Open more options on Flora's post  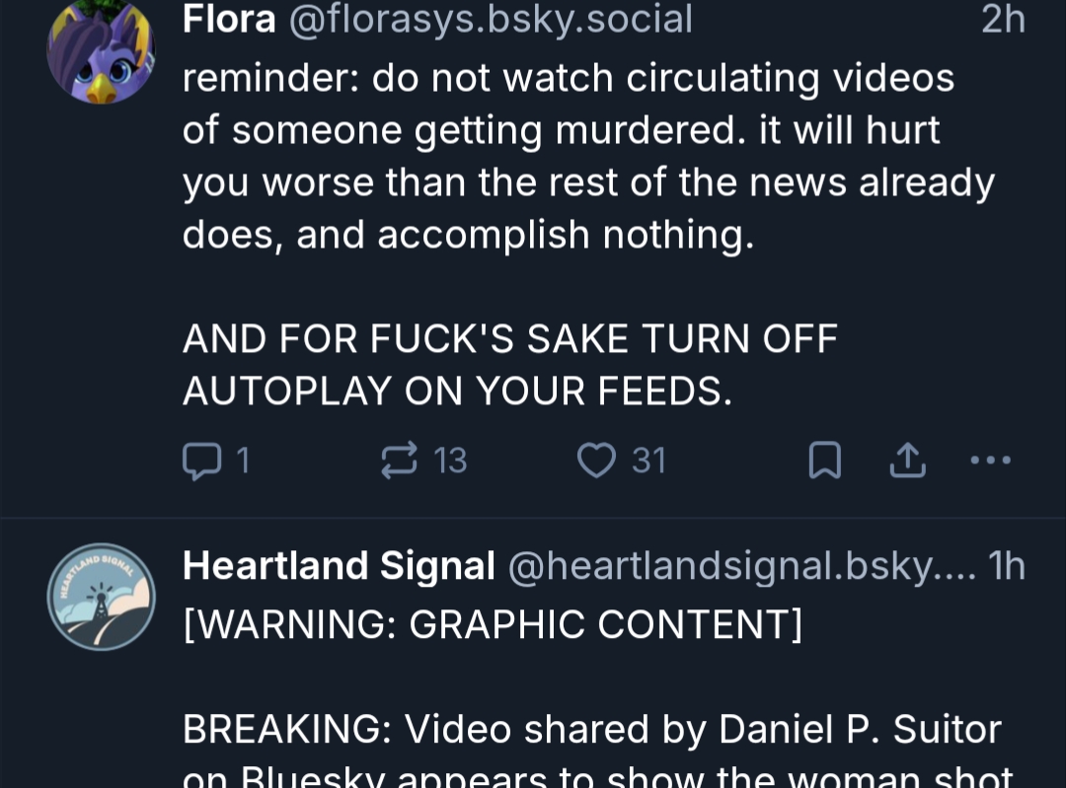(x=990, y=461)
